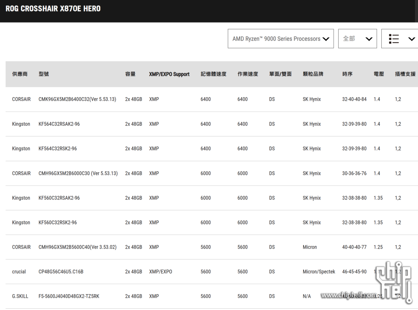Viewport: 418px width, 310px height.
Task: Click the 電壓 column header
Action: pyautogui.click(x=379, y=74)
